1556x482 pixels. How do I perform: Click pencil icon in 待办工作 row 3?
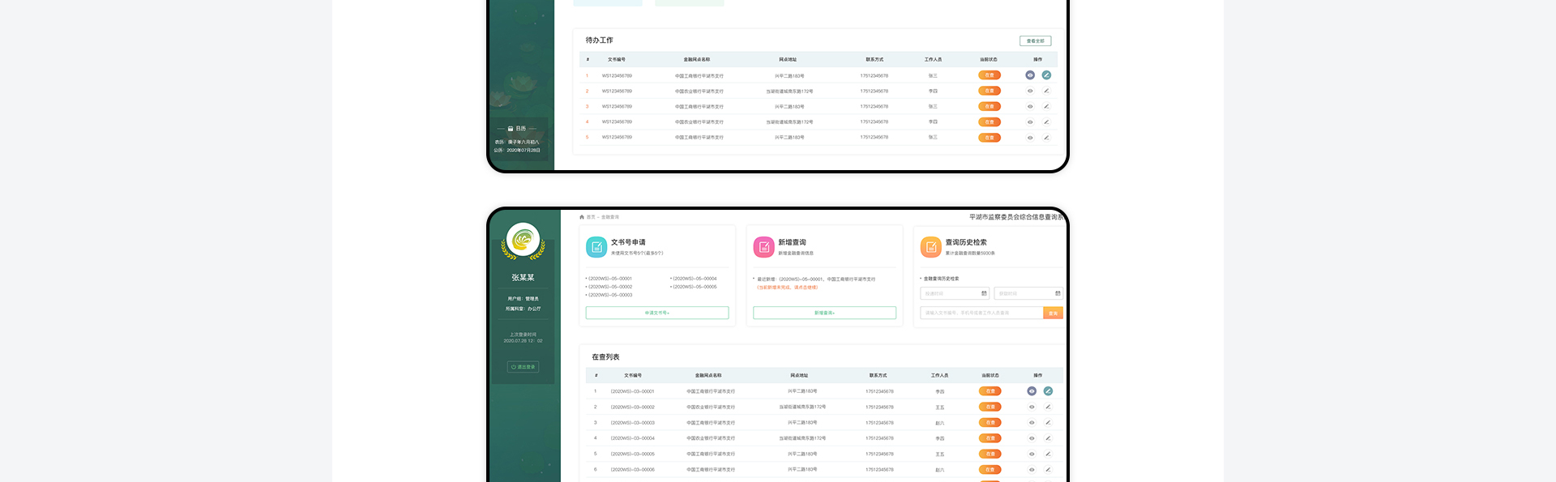pyautogui.click(x=1046, y=106)
